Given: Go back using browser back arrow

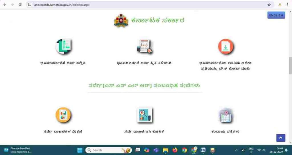Looking at the screenshot, I should [x=5, y=5].
